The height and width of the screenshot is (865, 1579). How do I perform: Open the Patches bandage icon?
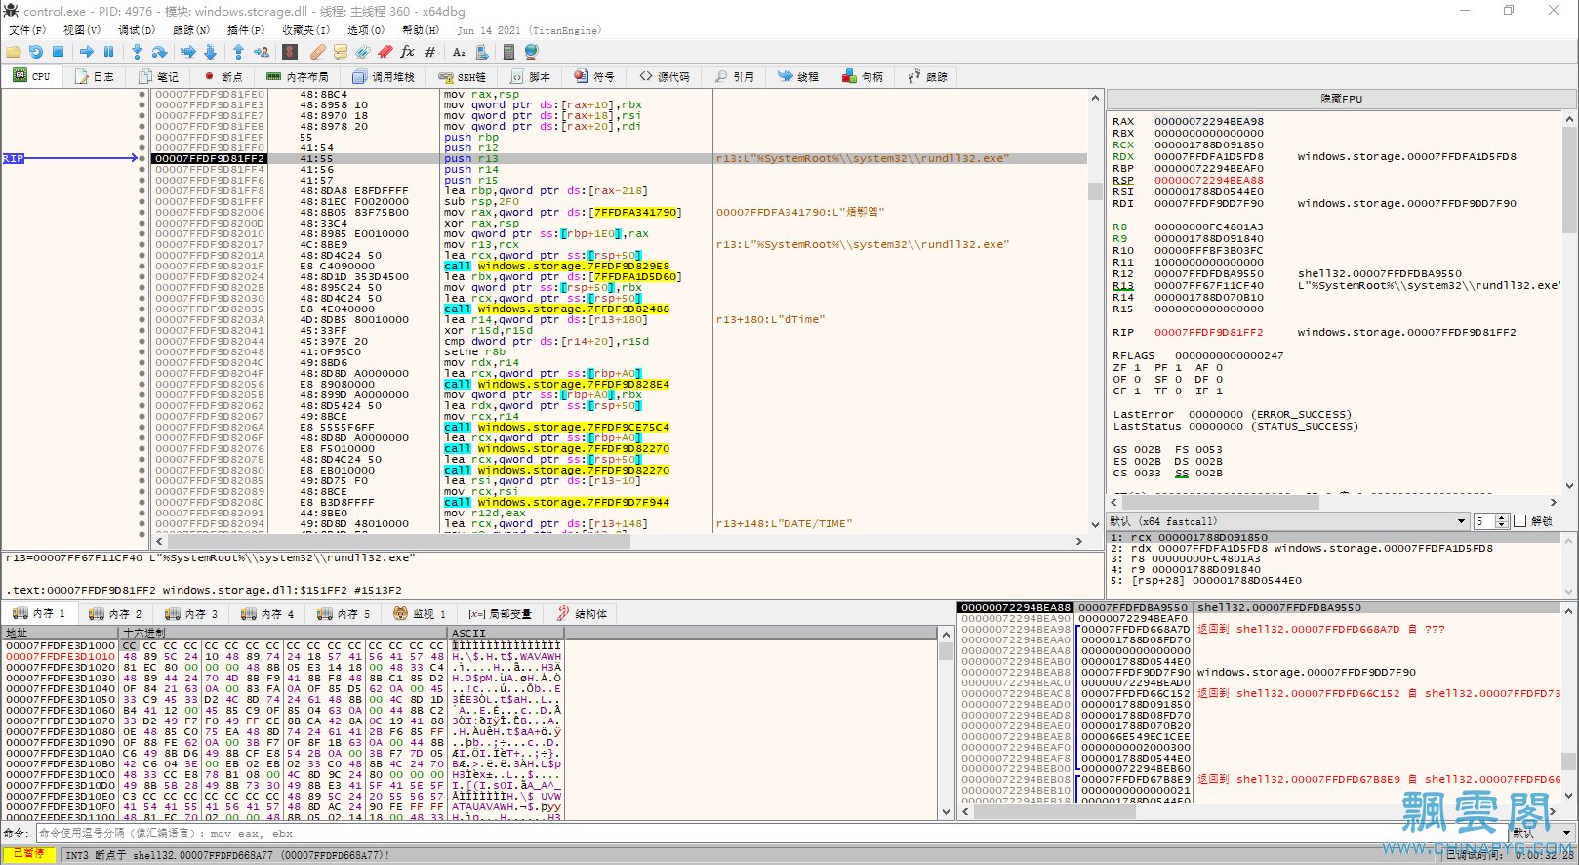coord(318,52)
